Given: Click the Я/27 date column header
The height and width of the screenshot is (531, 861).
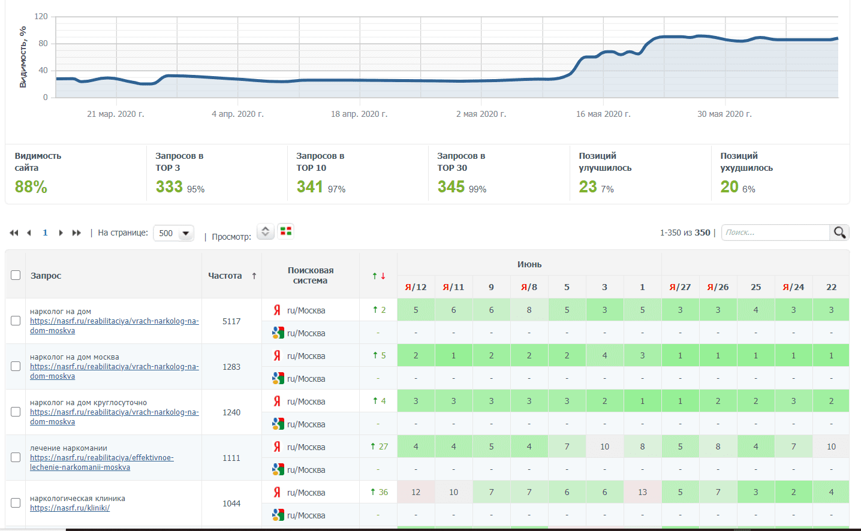Looking at the screenshot, I should (680, 287).
